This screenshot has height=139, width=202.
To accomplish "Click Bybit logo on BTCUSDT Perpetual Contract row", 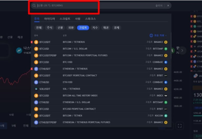I will (x=166, y=75).
